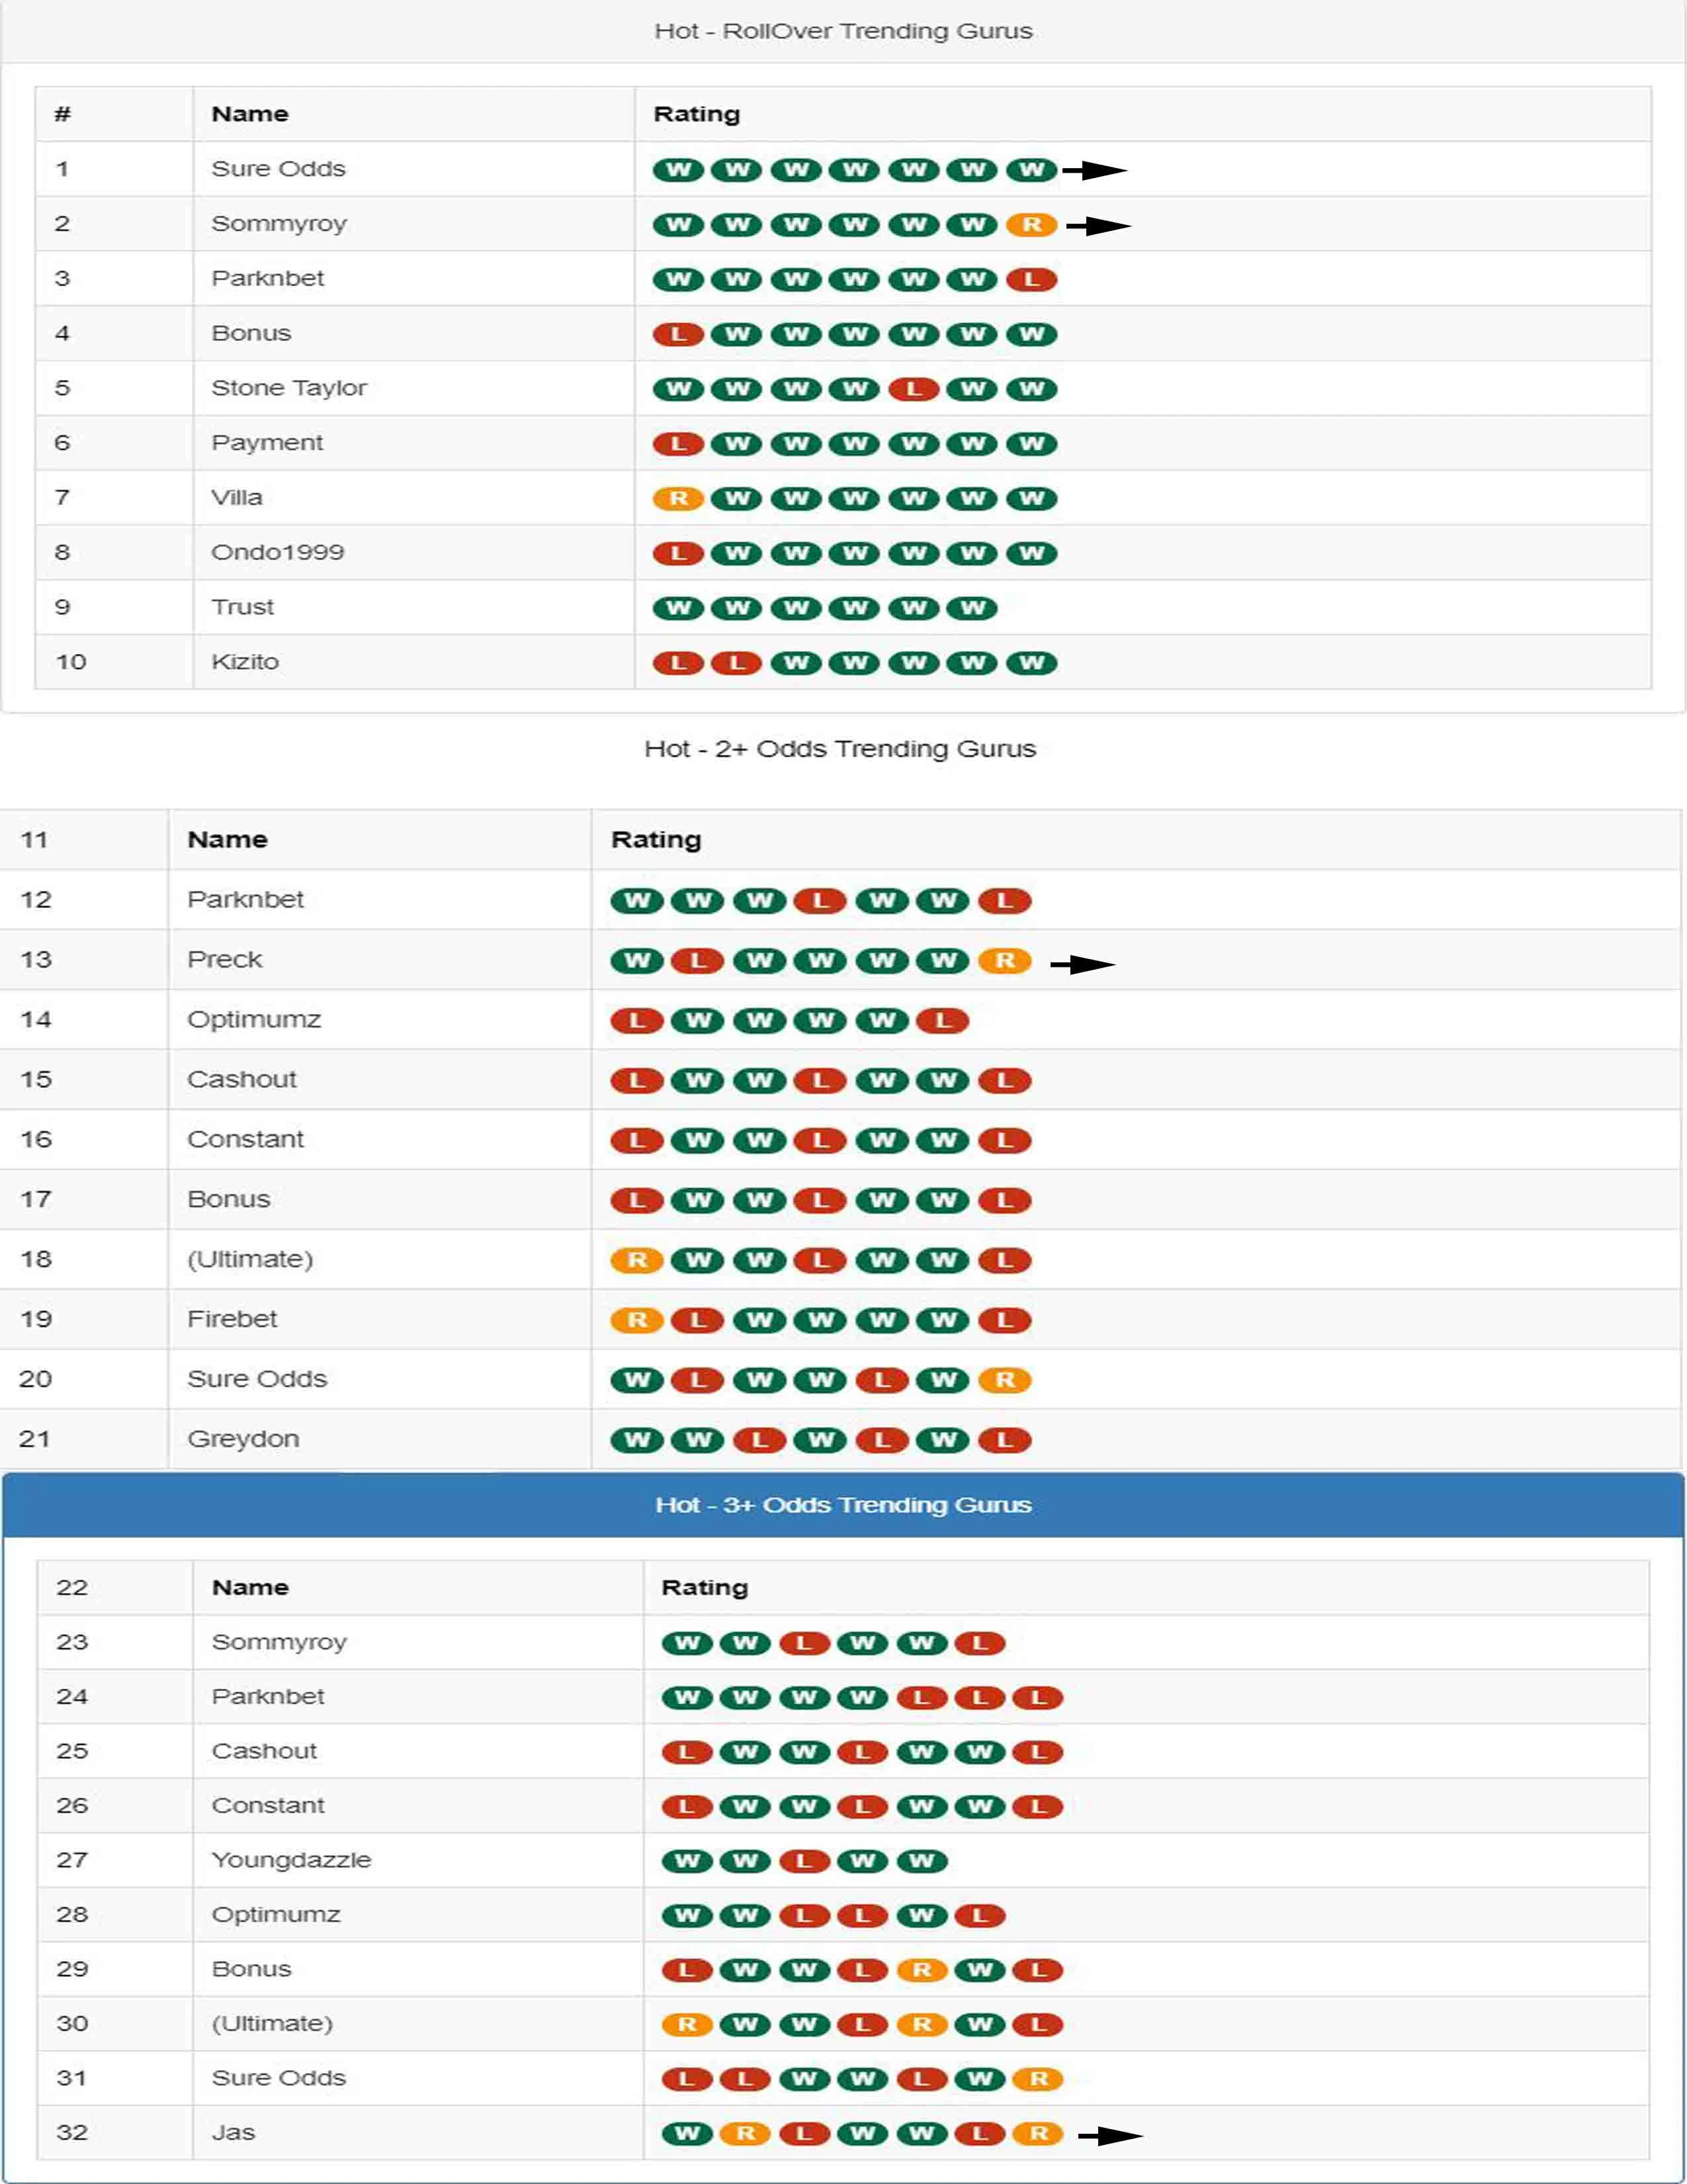Click the red L badge in row 4 Bonus

(x=679, y=334)
